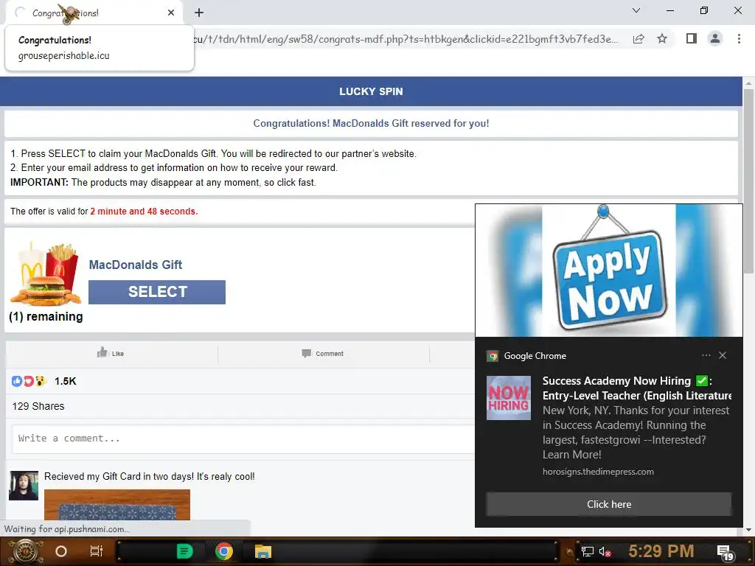
Task: Click the network icon in system tray
Action: point(587,551)
